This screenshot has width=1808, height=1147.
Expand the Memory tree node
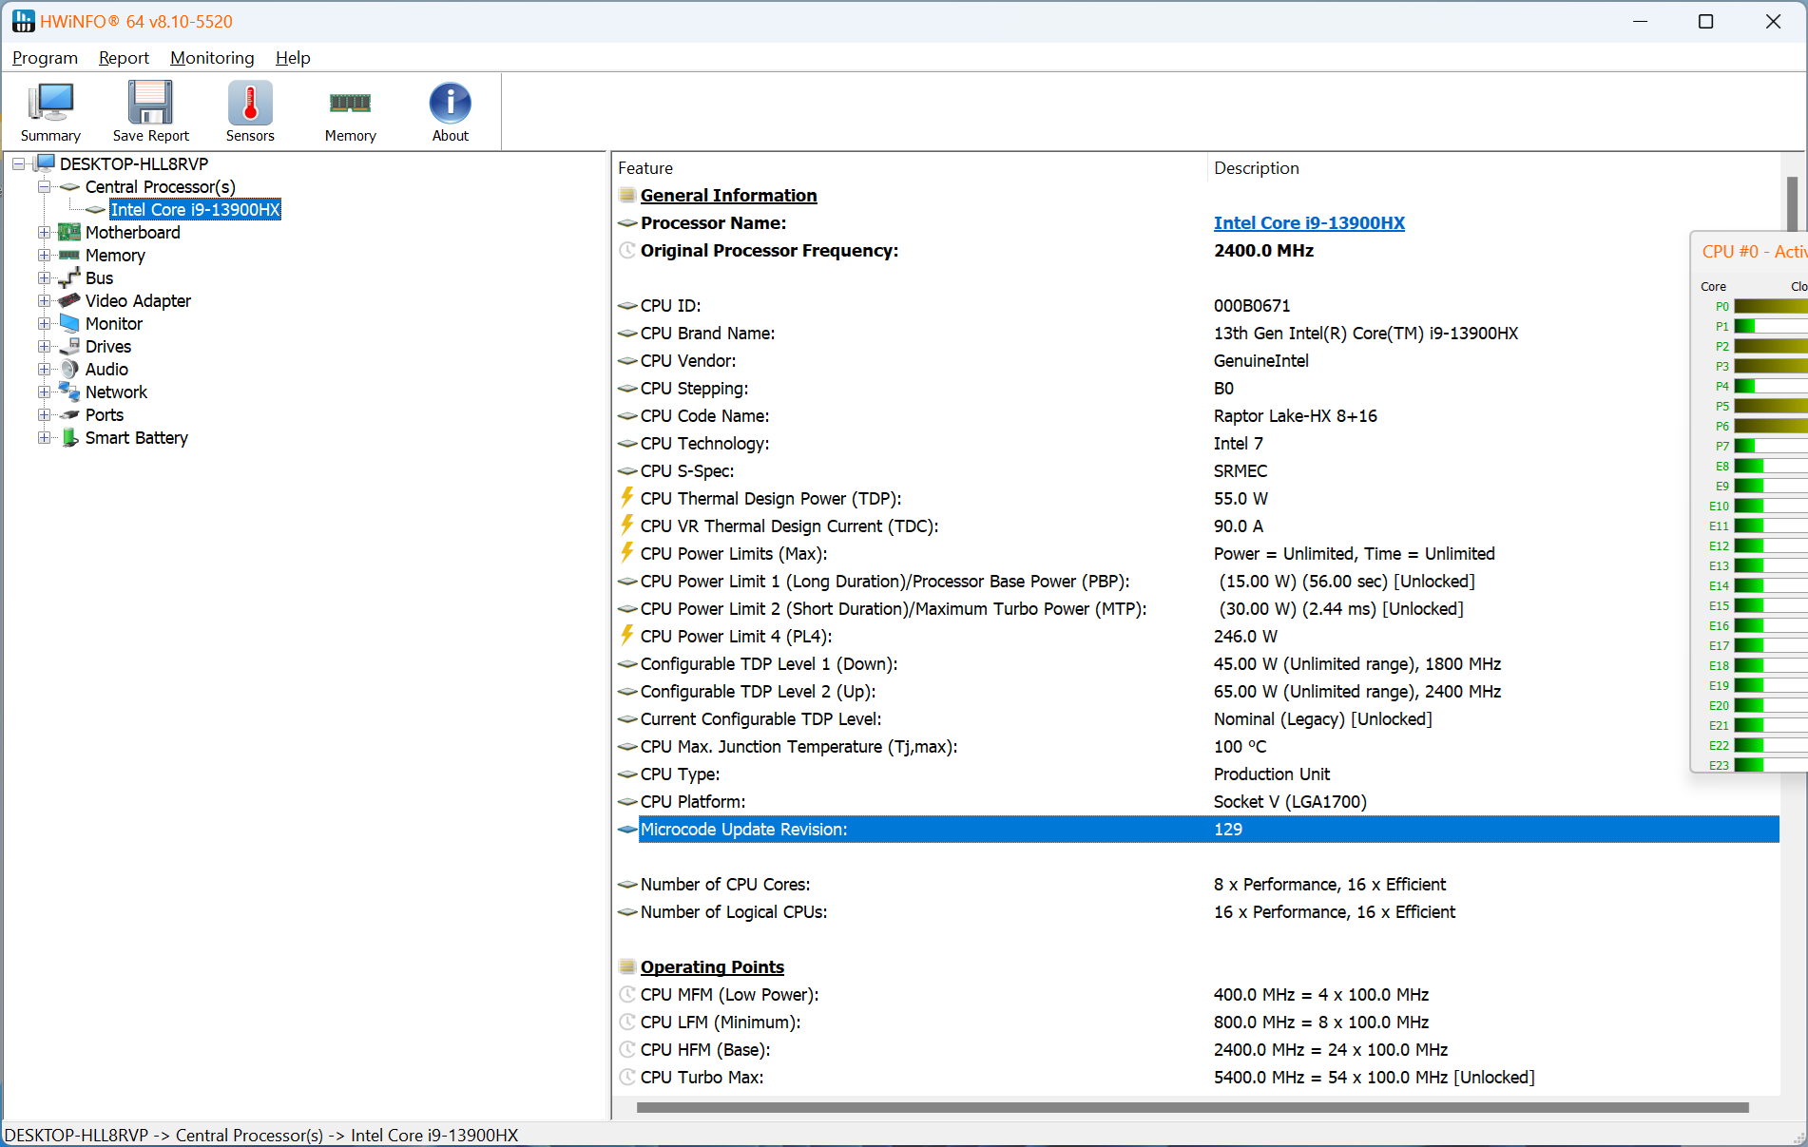44,256
